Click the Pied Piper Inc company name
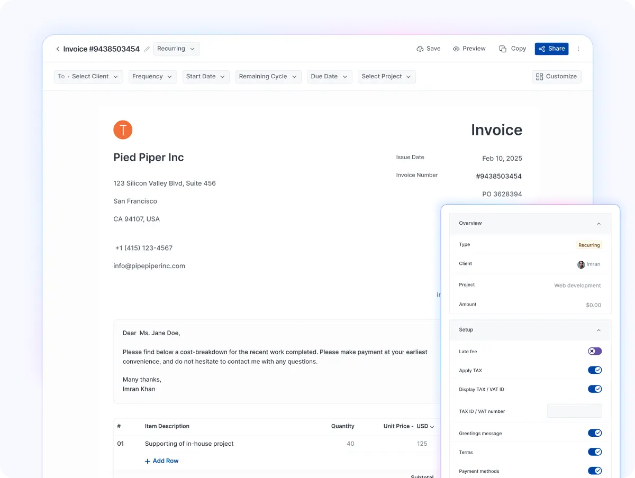This screenshot has height=478, width=635. (149, 158)
